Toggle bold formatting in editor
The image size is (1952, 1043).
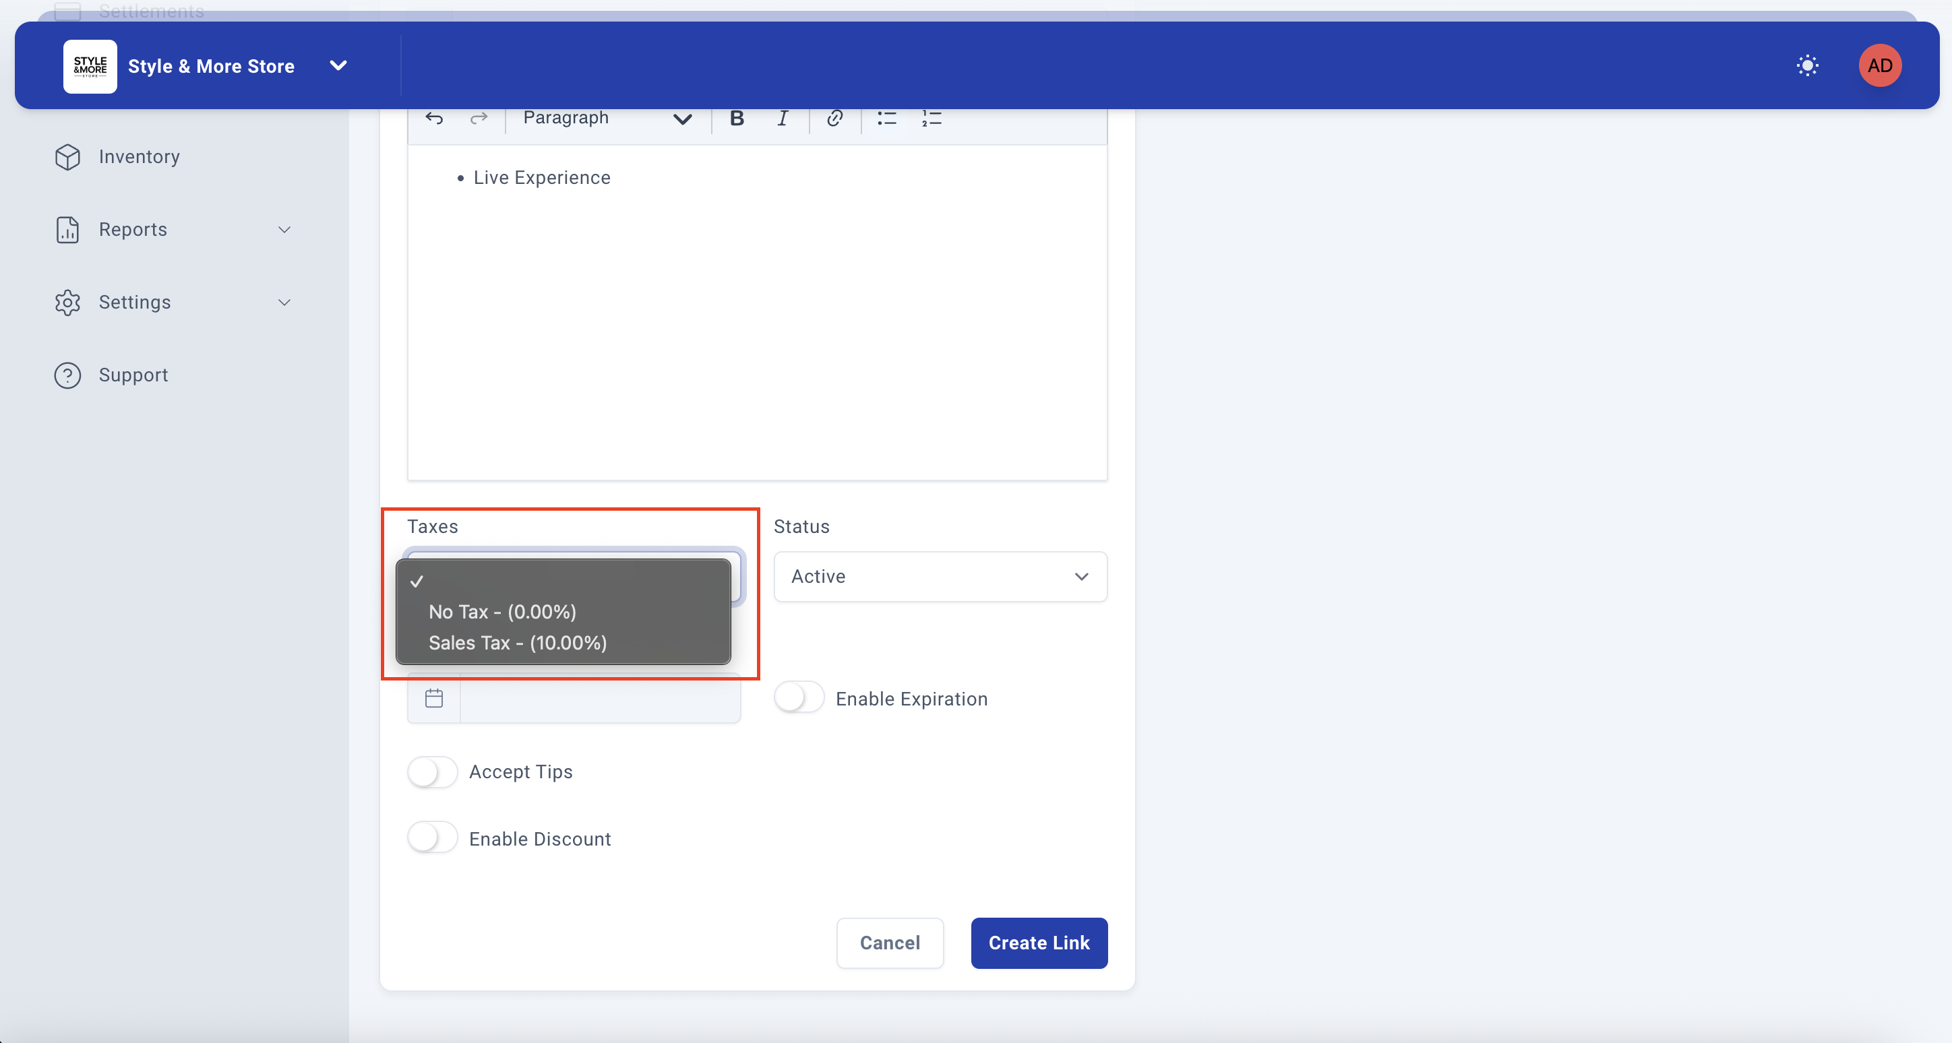pos(737,118)
